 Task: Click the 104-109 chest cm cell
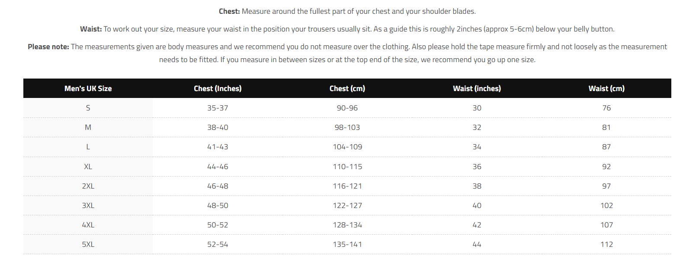tap(347, 147)
